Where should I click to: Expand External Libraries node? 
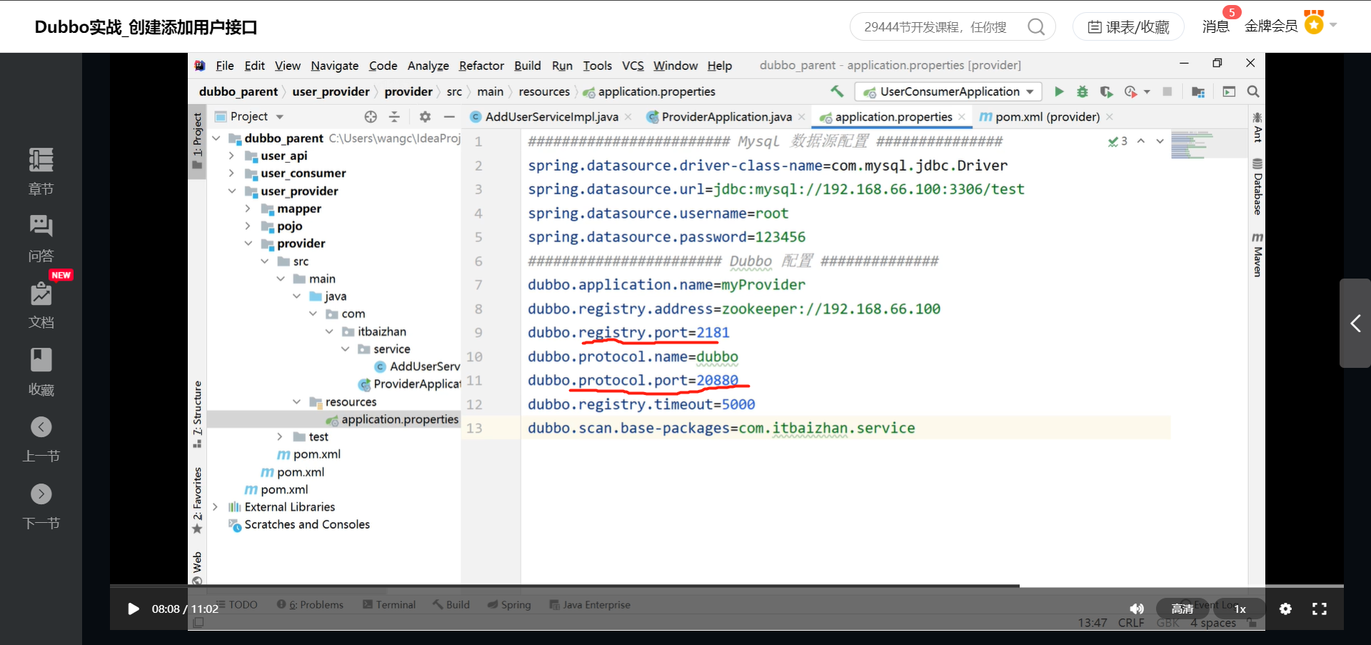215,506
